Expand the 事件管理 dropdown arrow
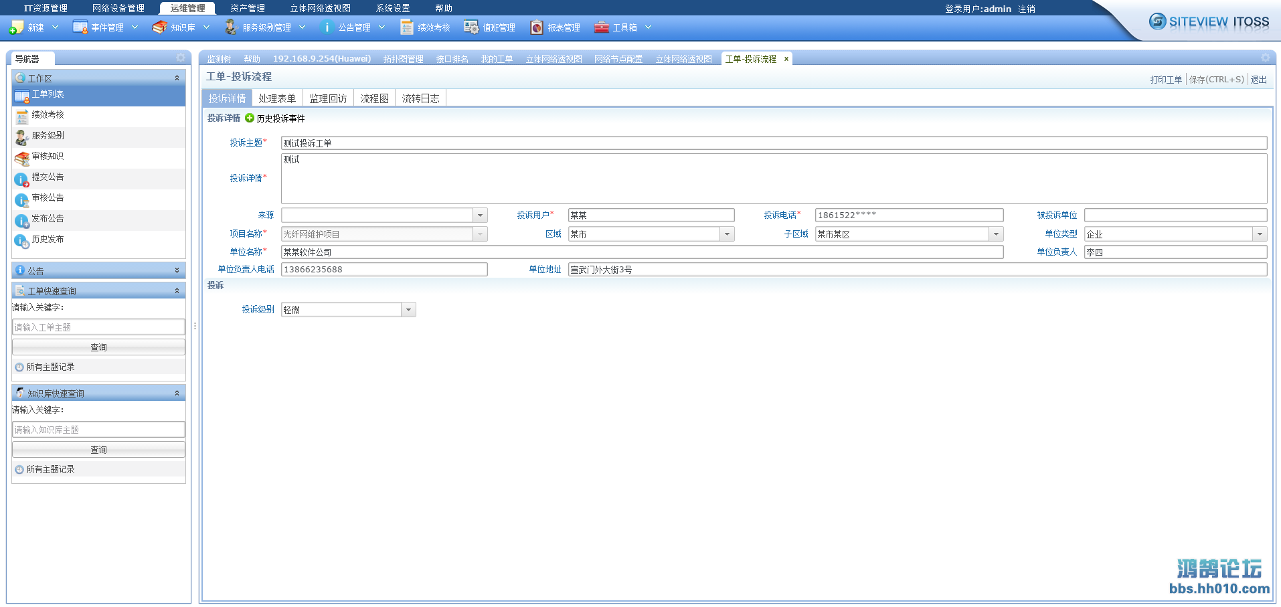The image size is (1281, 607). [135, 27]
